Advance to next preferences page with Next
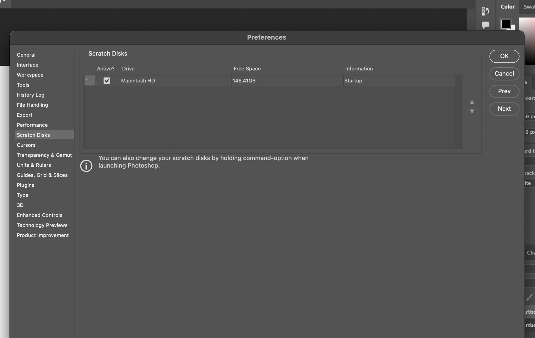Screen dimensions: 535x338 [x=504, y=109]
